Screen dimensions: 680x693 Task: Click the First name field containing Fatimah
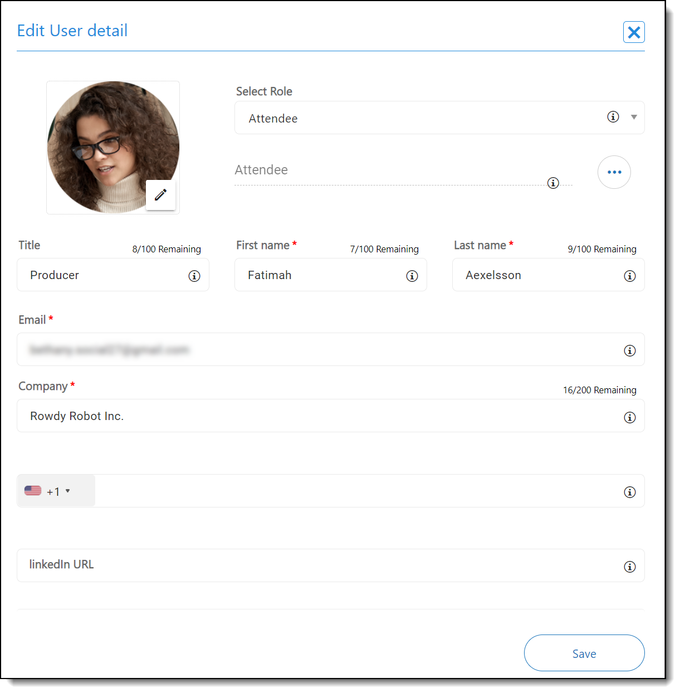click(331, 275)
